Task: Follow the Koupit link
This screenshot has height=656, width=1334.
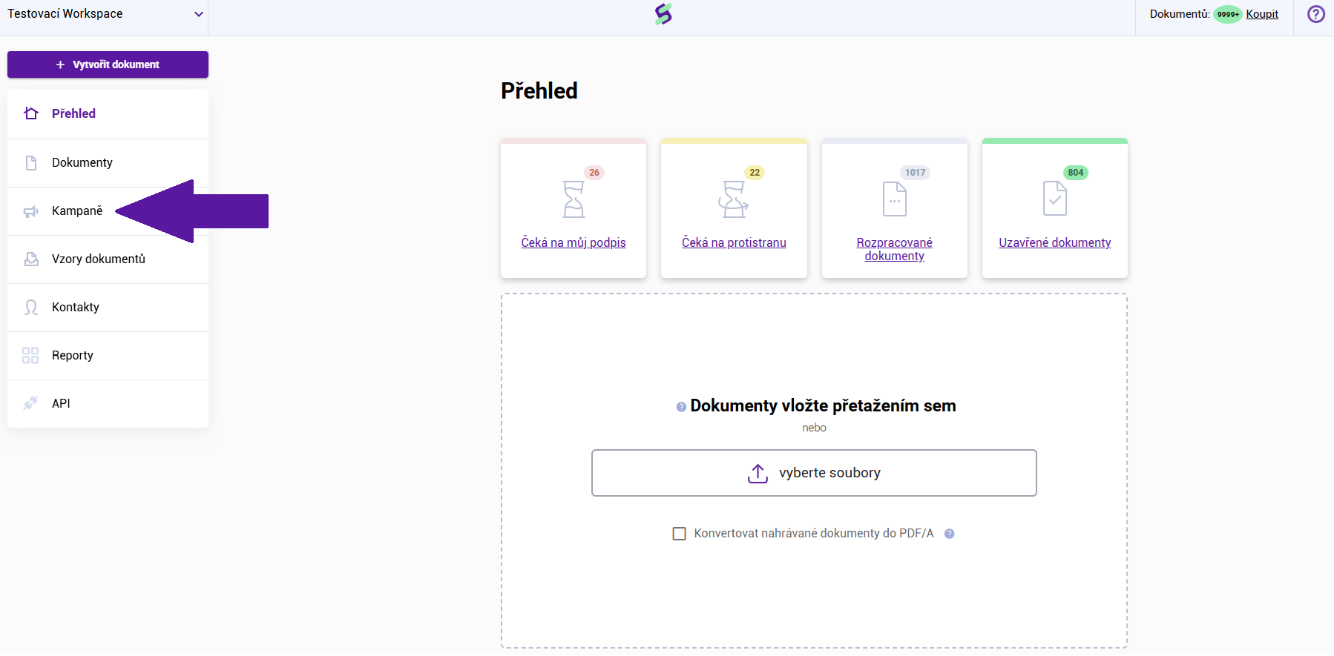Action: point(1262,14)
